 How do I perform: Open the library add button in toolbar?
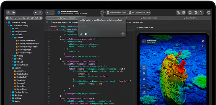179,12
